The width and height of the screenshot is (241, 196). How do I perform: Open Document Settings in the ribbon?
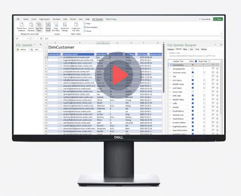click(65, 27)
